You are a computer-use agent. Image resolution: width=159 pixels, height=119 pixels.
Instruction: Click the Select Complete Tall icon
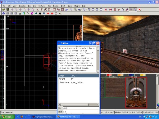38,10
